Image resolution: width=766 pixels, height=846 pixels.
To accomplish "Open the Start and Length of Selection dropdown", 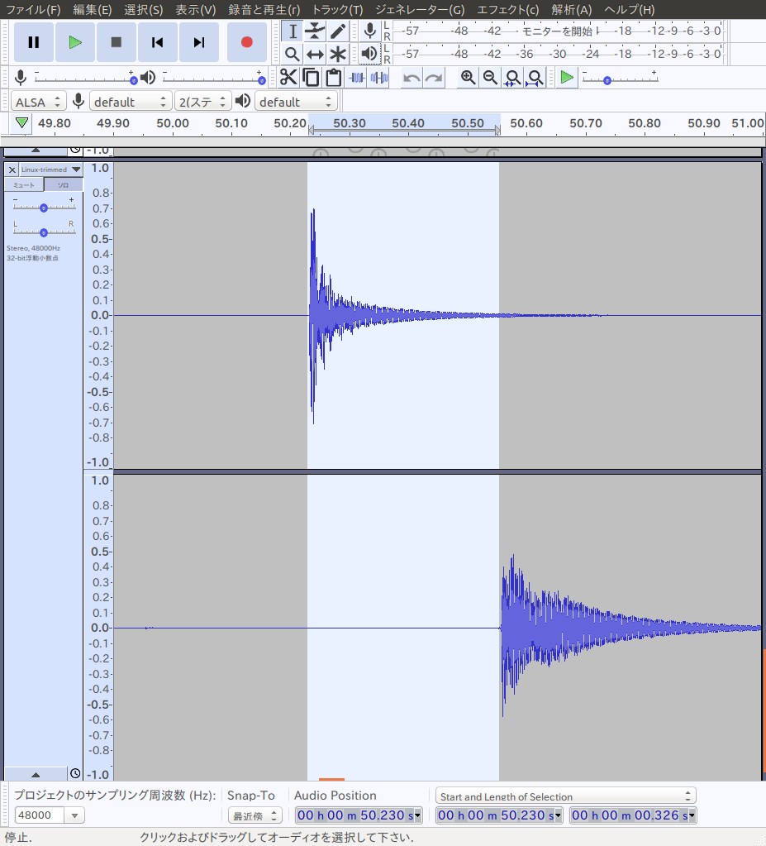I will 565,796.
